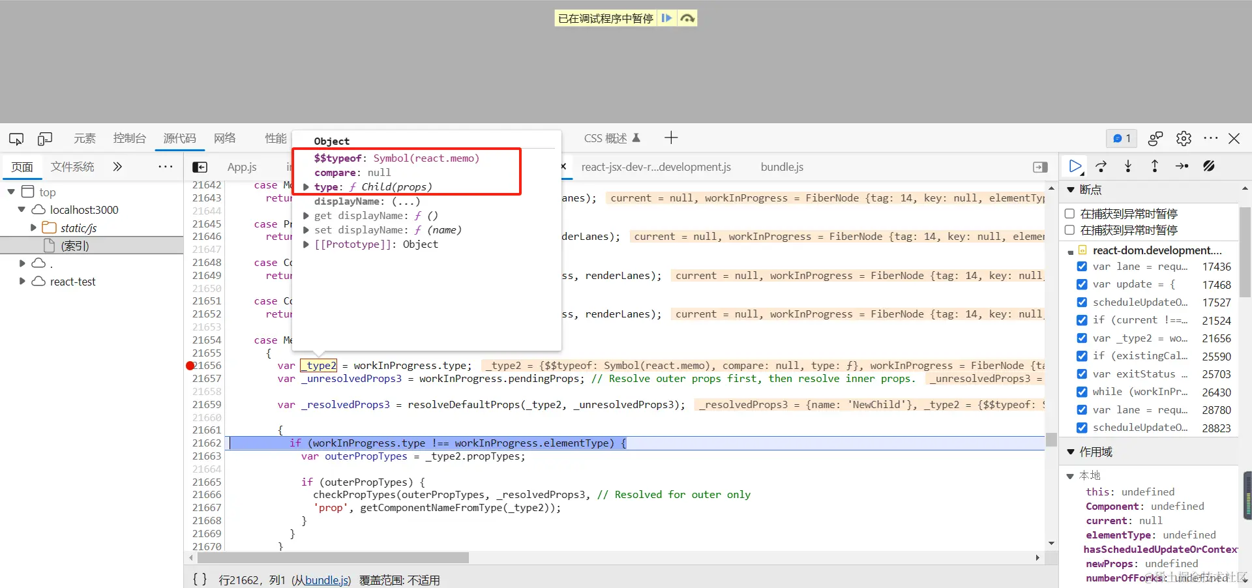Collapse react-dom.development breakpoint group
1252x588 pixels.
pos(1071,251)
